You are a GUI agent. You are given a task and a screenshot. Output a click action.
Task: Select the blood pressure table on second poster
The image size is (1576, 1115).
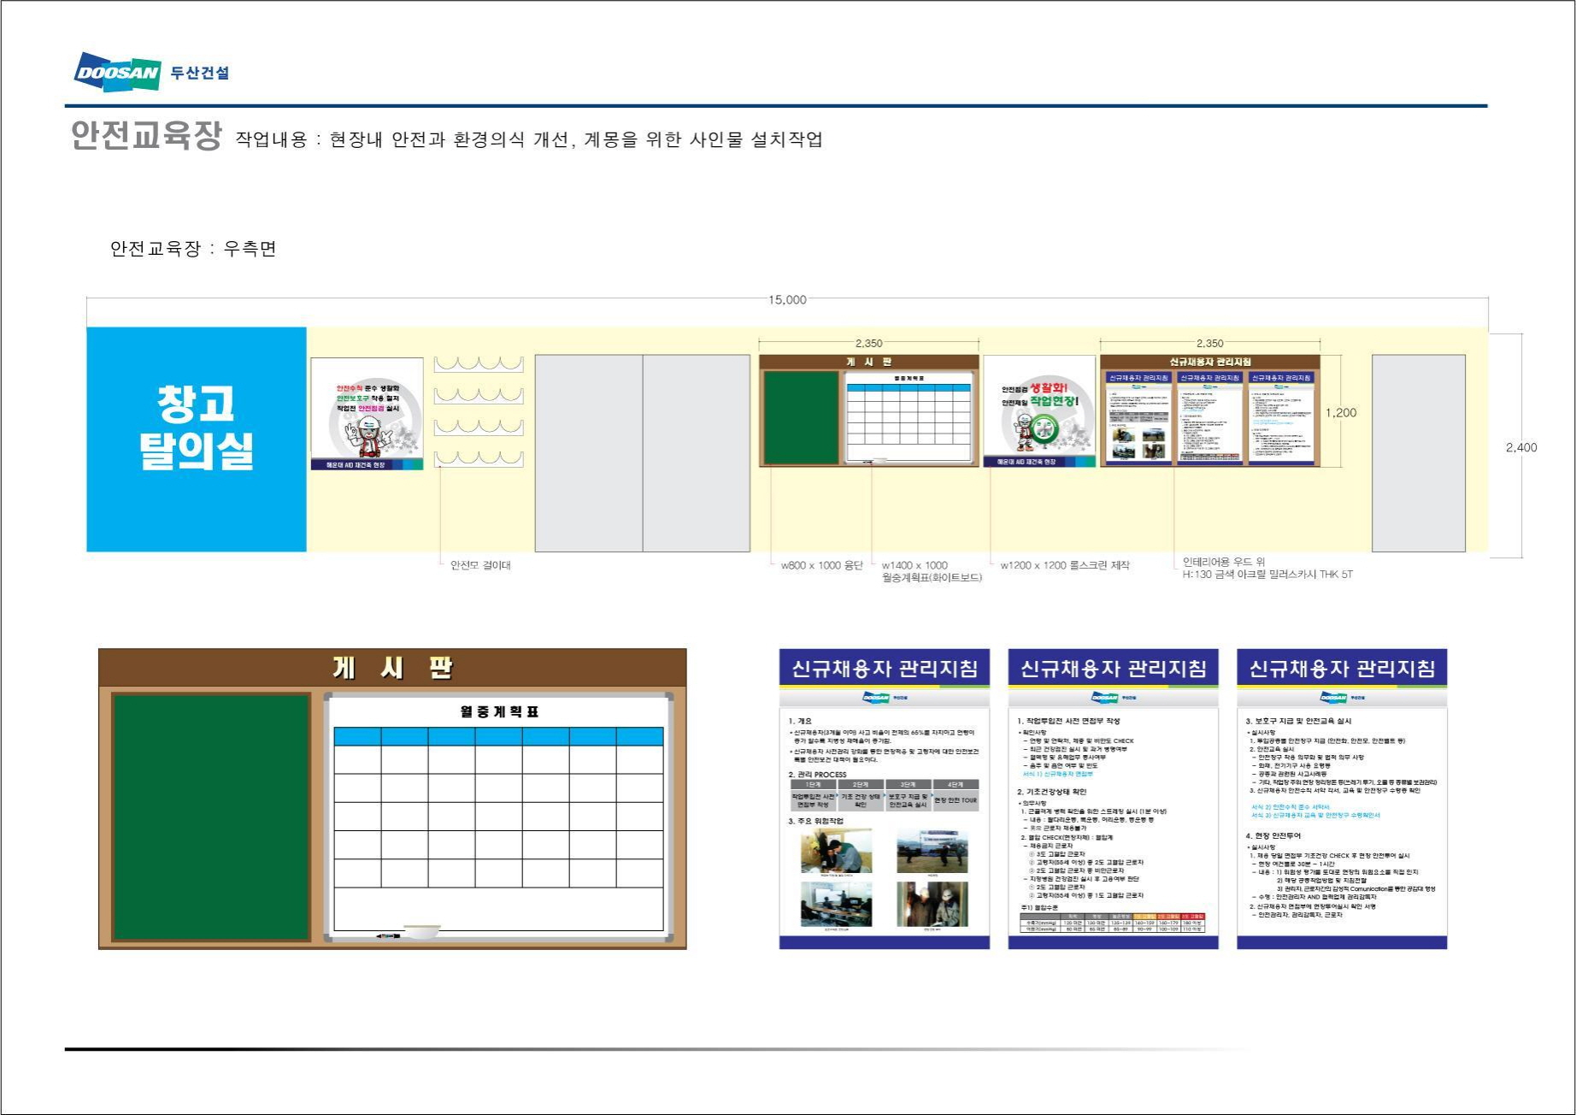click(x=1114, y=923)
